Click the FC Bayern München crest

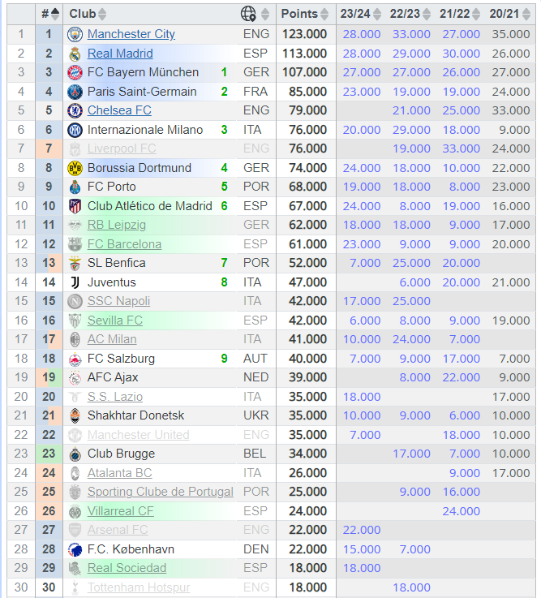pos(75,72)
